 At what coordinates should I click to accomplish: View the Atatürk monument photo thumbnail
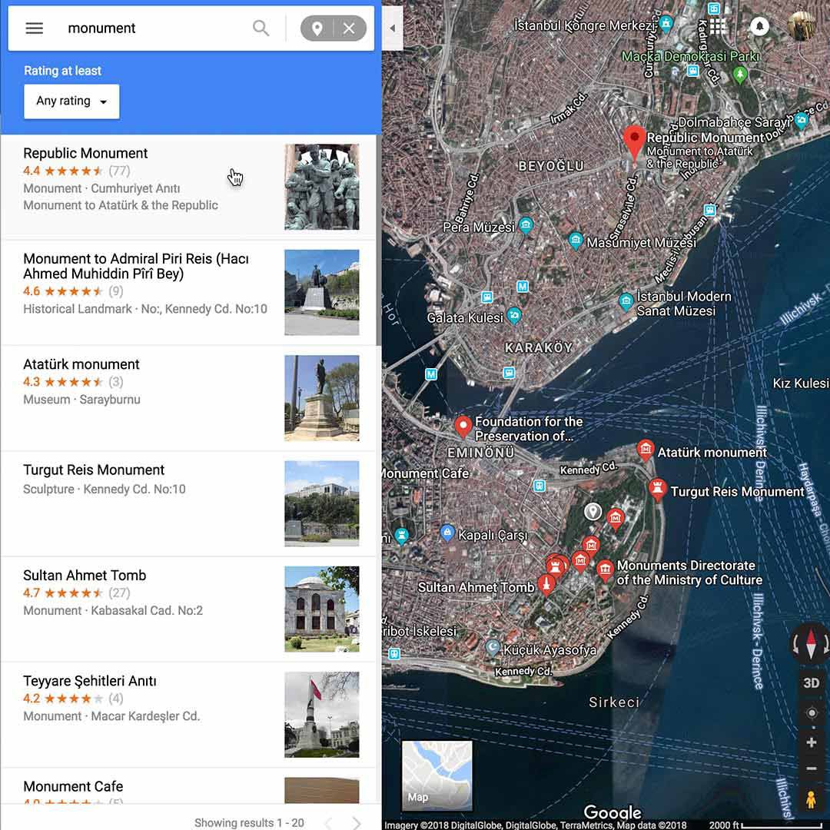[322, 398]
